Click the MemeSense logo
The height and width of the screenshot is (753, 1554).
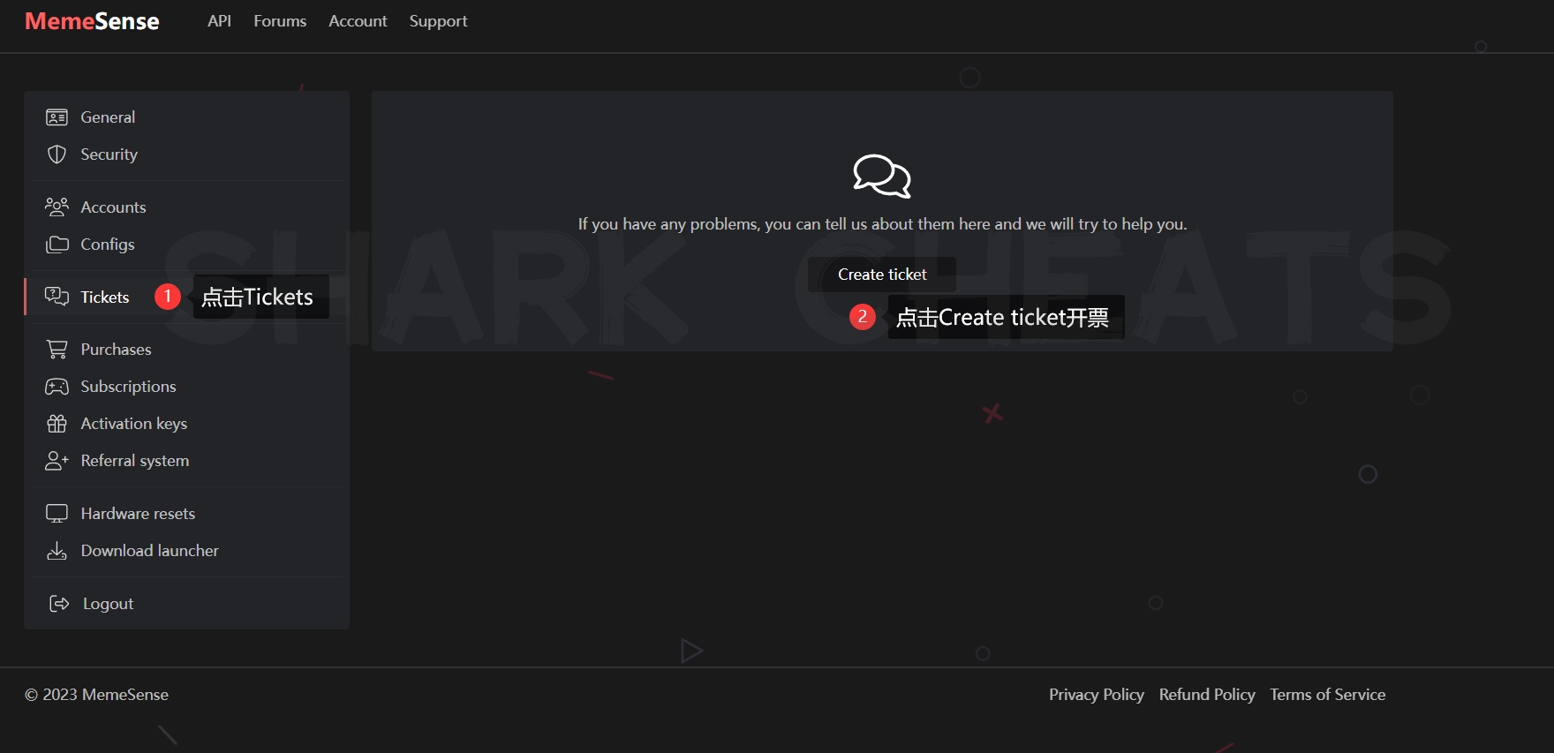coord(92,21)
